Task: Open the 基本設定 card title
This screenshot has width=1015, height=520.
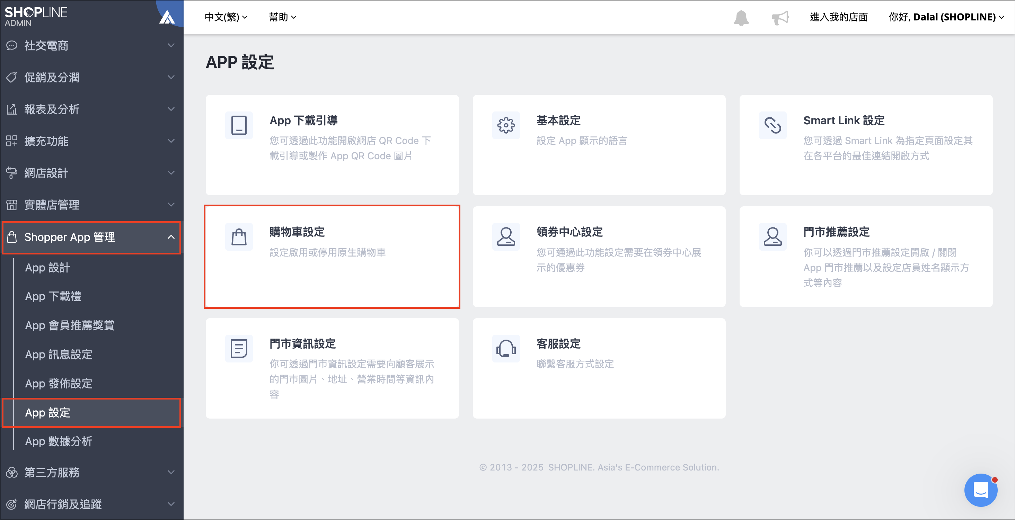Action: pyautogui.click(x=559, y=120)
